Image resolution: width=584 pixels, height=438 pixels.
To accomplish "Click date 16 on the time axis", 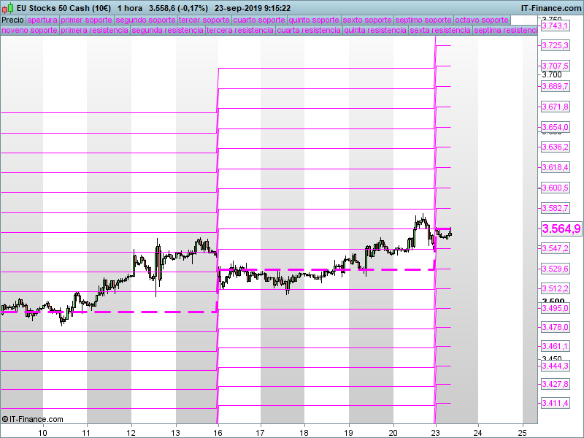I will (218, 431).
